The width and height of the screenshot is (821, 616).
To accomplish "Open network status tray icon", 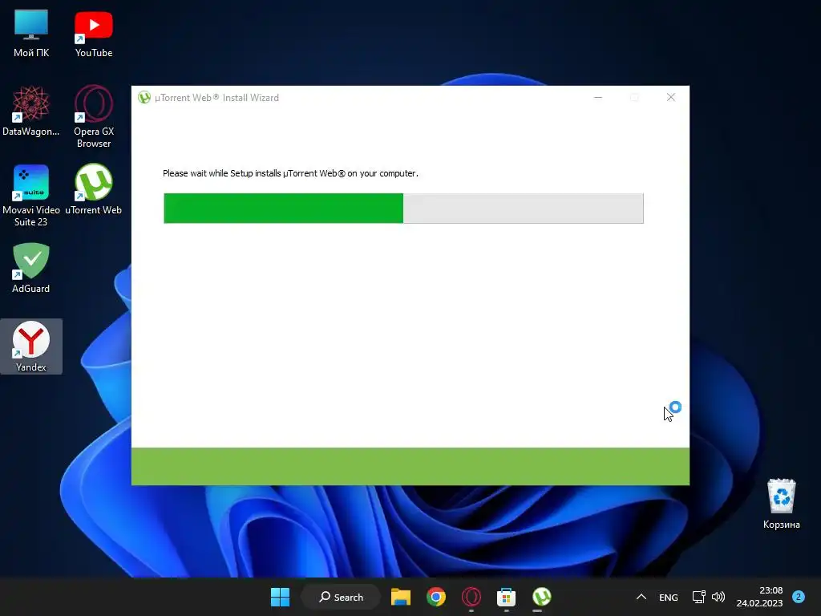I will 698,597.
